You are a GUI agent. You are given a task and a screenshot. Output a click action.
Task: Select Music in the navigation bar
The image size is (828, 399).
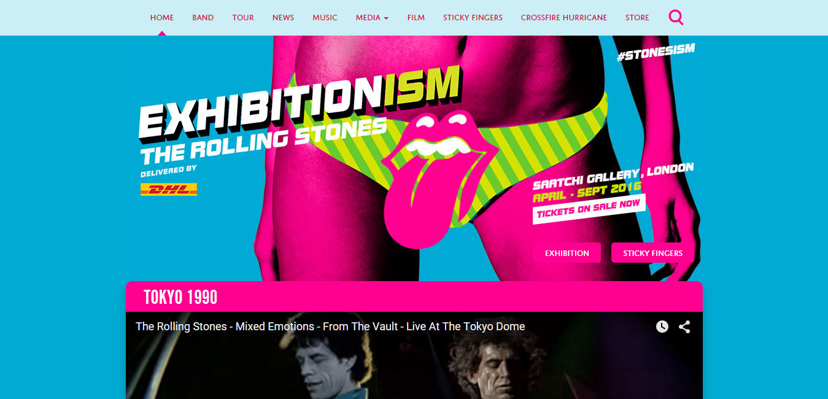pos(325,17)
